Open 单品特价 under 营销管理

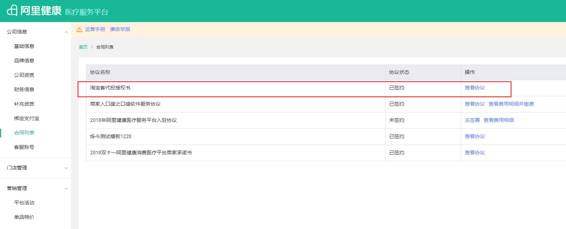click(24, 217)
